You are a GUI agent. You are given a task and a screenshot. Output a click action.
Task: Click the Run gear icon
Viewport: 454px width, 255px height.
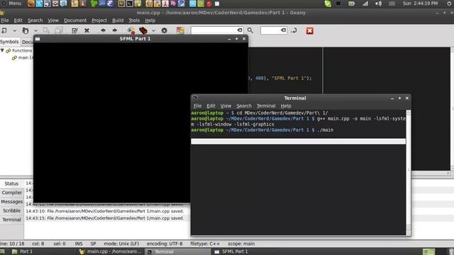164,30
